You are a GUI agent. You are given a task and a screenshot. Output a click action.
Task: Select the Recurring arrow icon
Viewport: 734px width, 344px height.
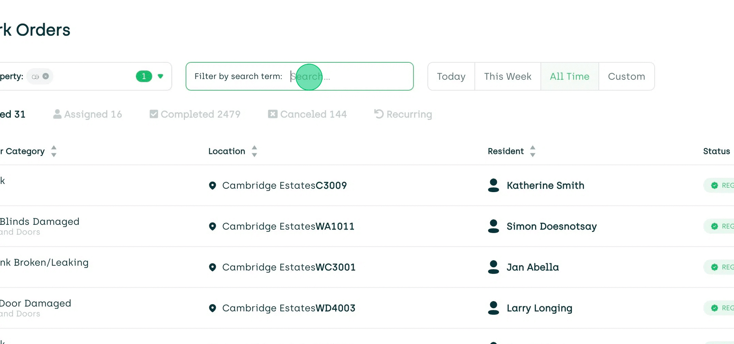click(x=378, y=114)
